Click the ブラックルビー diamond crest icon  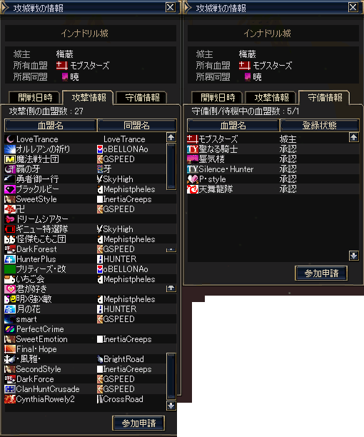pyautogui.click(x=10, y=189)
